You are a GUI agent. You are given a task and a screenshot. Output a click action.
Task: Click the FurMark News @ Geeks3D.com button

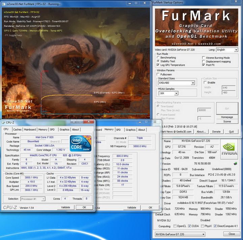point(177,131)
